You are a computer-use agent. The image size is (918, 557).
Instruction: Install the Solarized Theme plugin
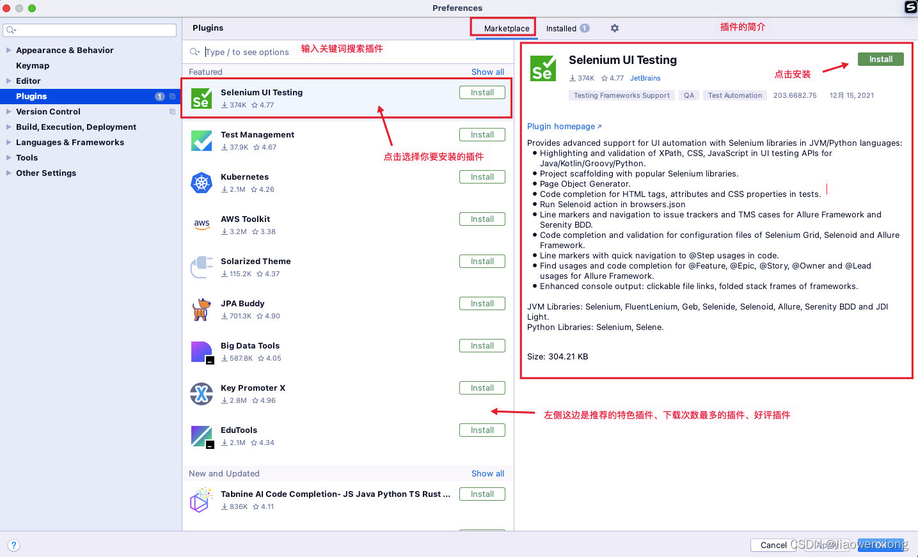coord(482,262)
